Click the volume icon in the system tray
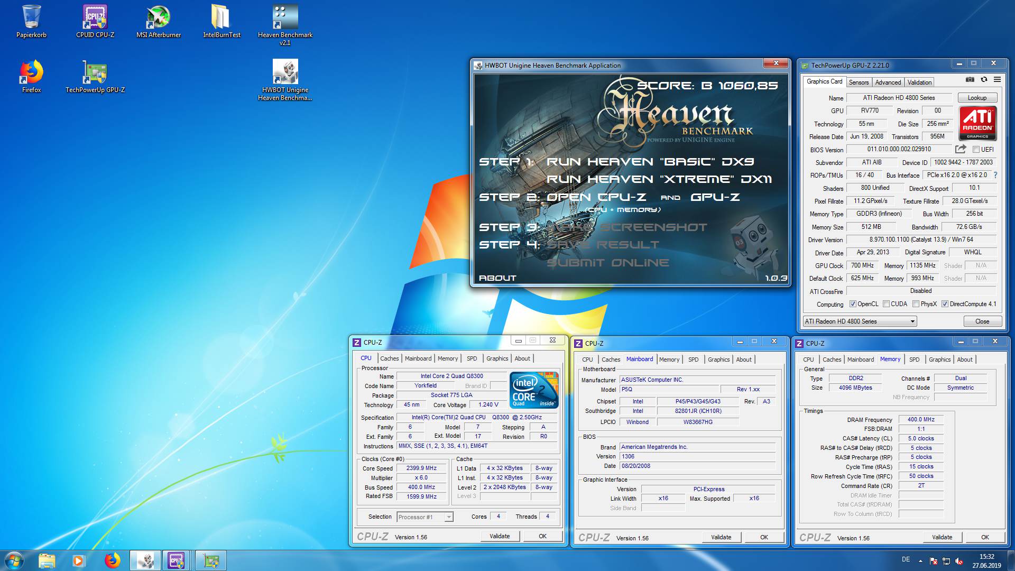1015x571 pixels. tap(959, 561)
